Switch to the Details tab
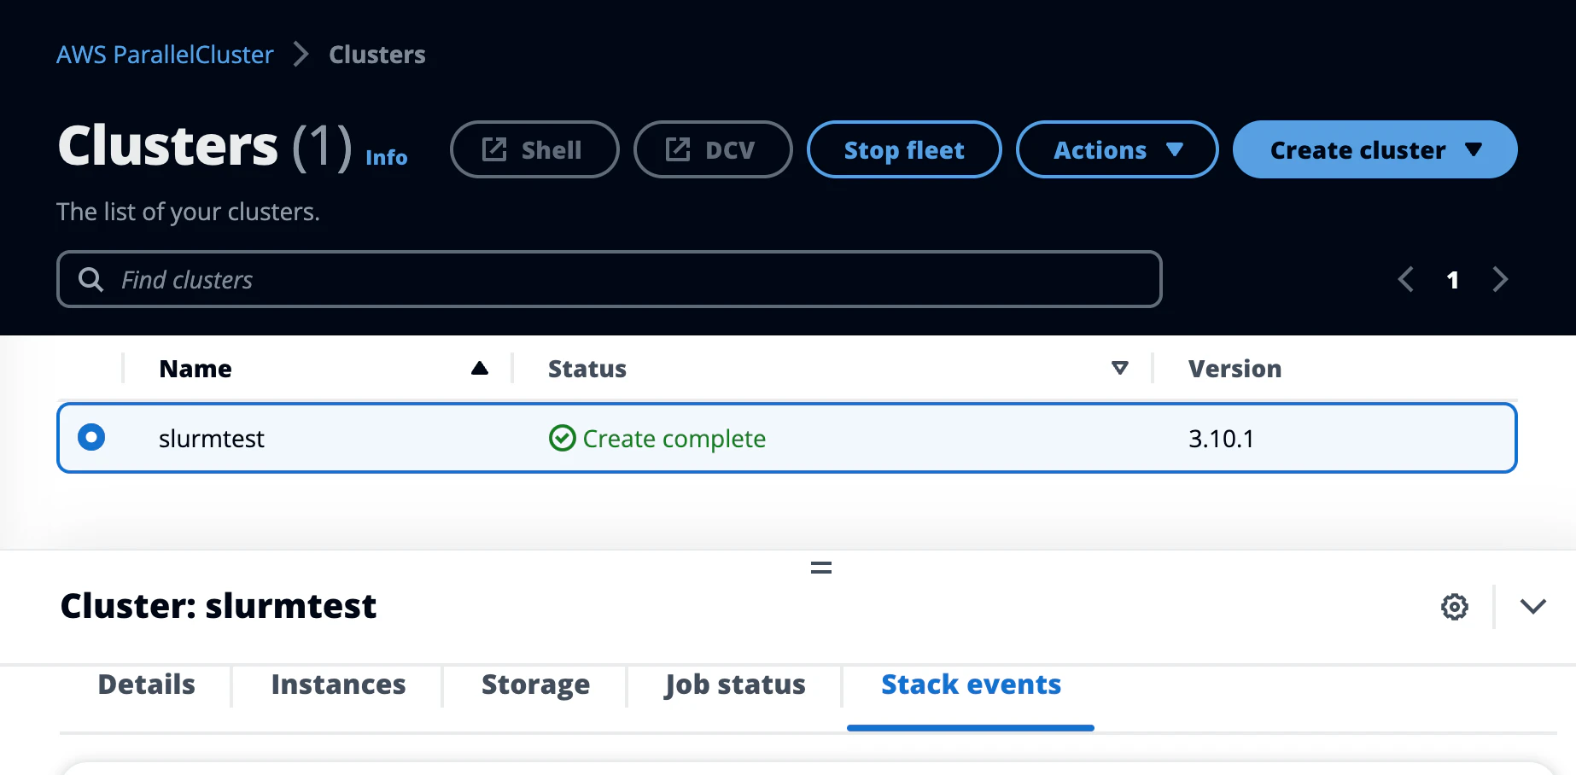Image resolution: width=1576 pixels, height=775 pixels. click(x=146, y=685)
